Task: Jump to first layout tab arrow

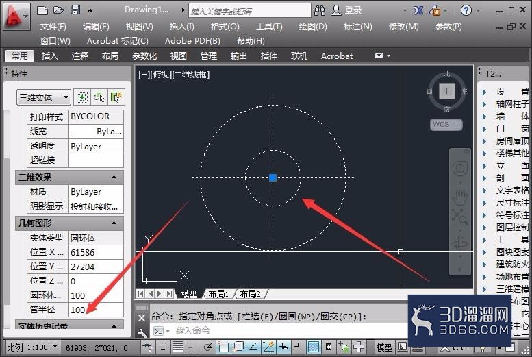Action: click(x=140, y=293)
